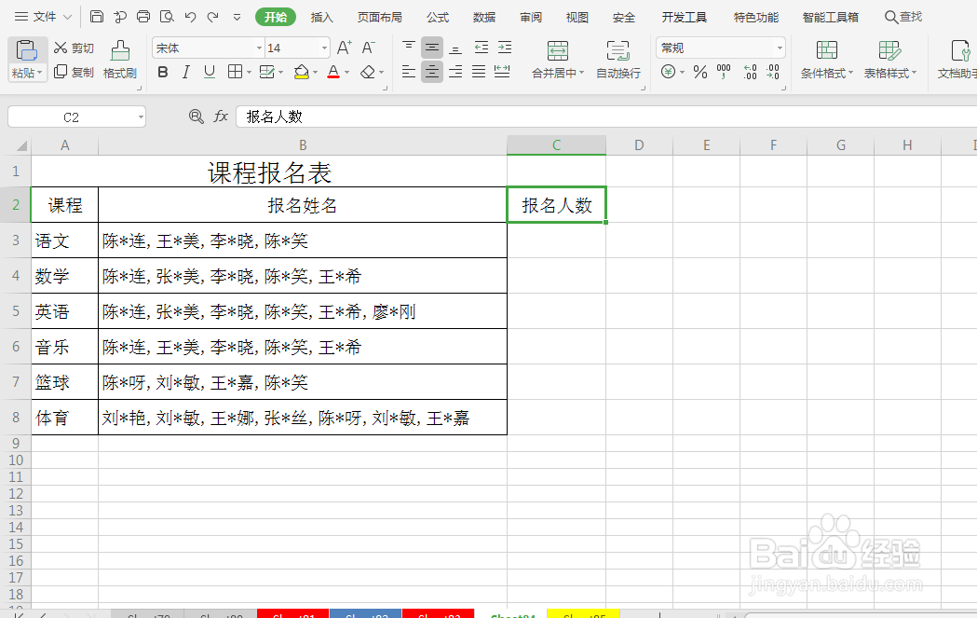Click the 查找 search button
The width and height of the screenshot is (977, 618).
coord(903,17)
